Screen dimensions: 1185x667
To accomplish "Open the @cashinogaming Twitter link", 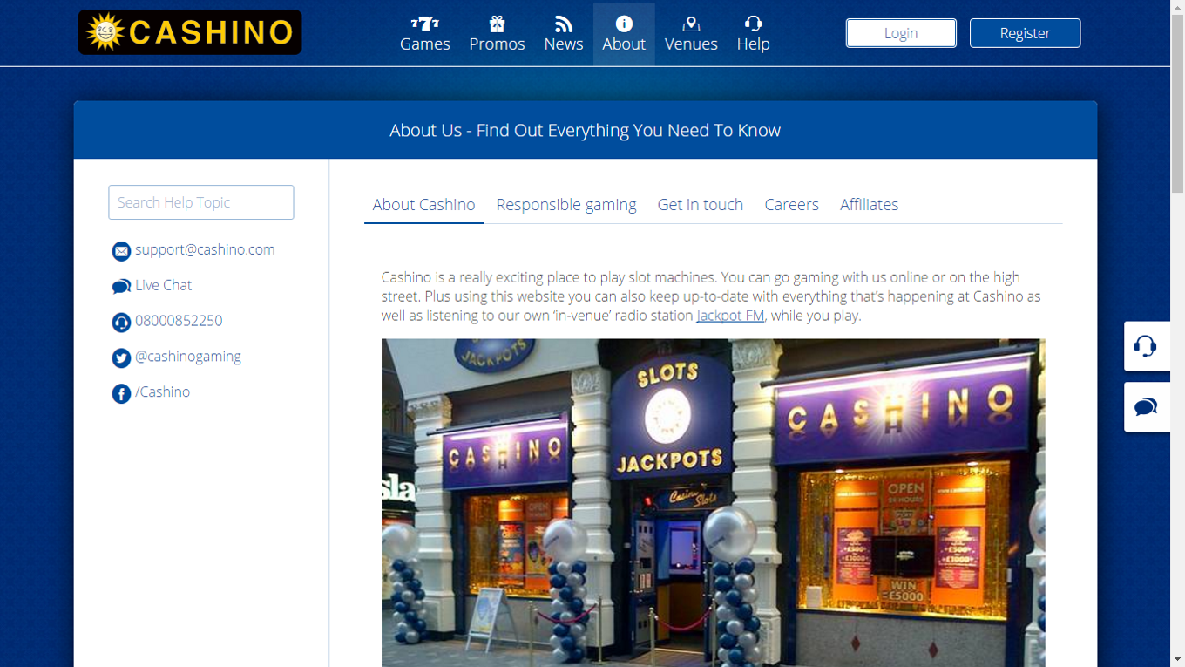I will (x=188, y=357).
